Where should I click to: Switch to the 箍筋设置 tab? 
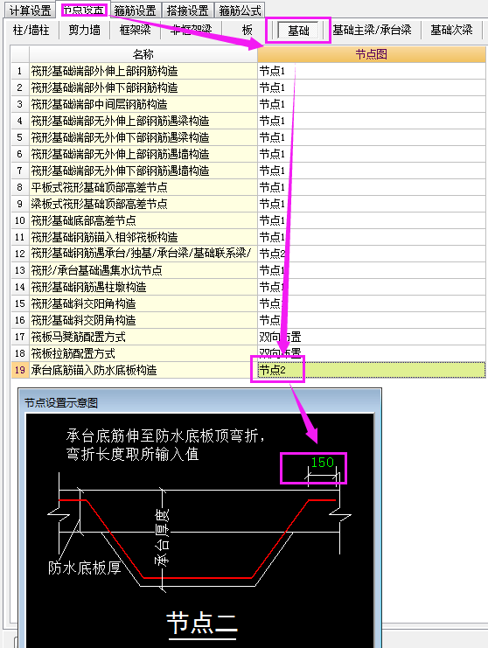[136, 10]
